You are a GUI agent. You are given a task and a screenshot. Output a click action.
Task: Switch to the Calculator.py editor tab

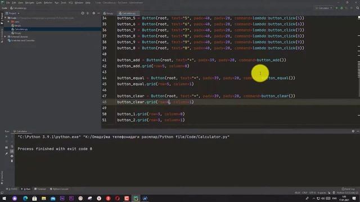tap(129, 13)
